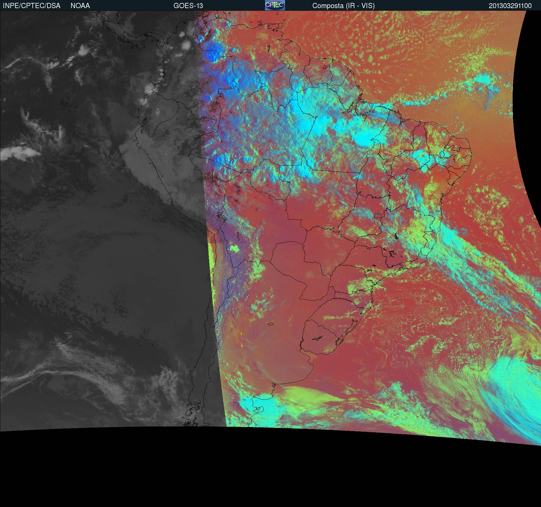Click the Composta (IR - VIS) title

pos(343,6)
